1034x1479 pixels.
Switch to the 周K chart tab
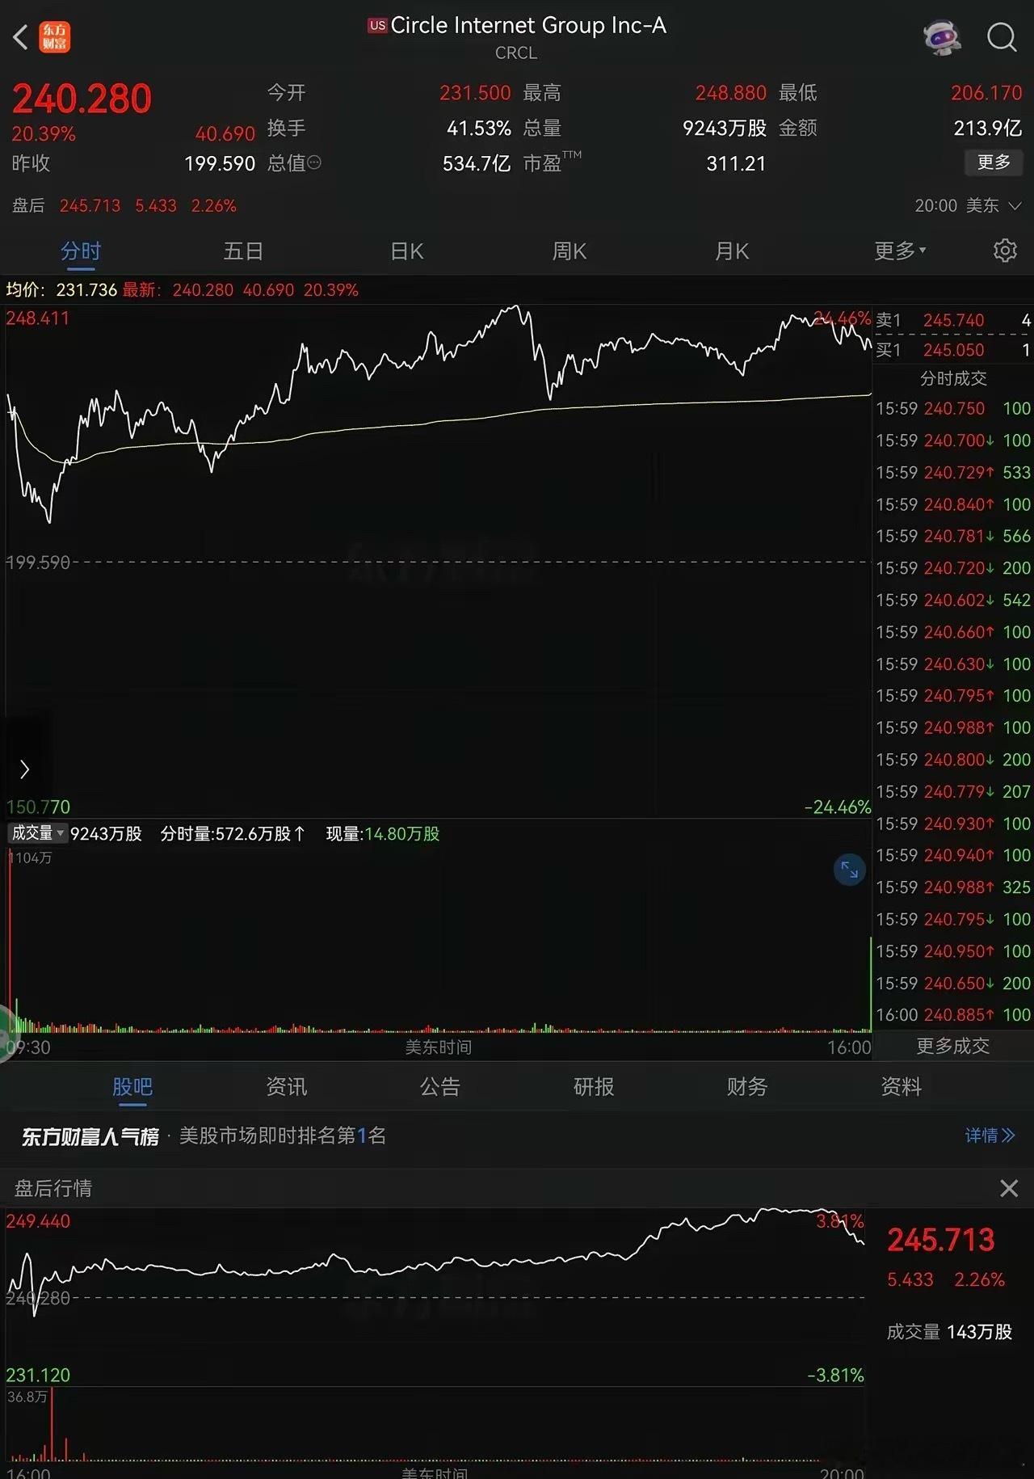click(569, 251)
